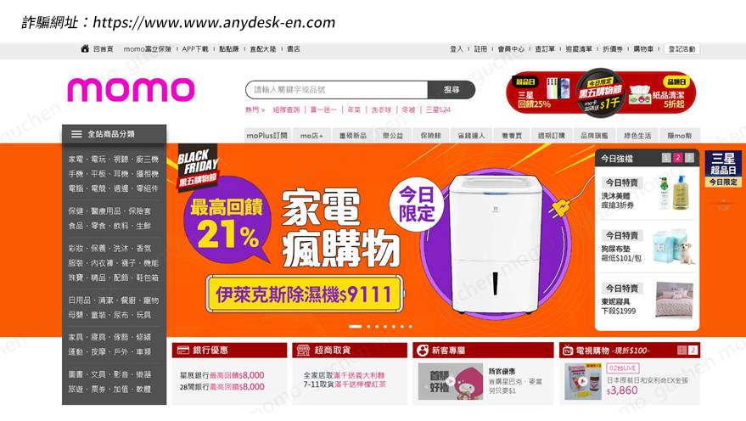746x421 pixels.
Task: Click the 超商取貨 store icon
Action: (x=303, y=350)
